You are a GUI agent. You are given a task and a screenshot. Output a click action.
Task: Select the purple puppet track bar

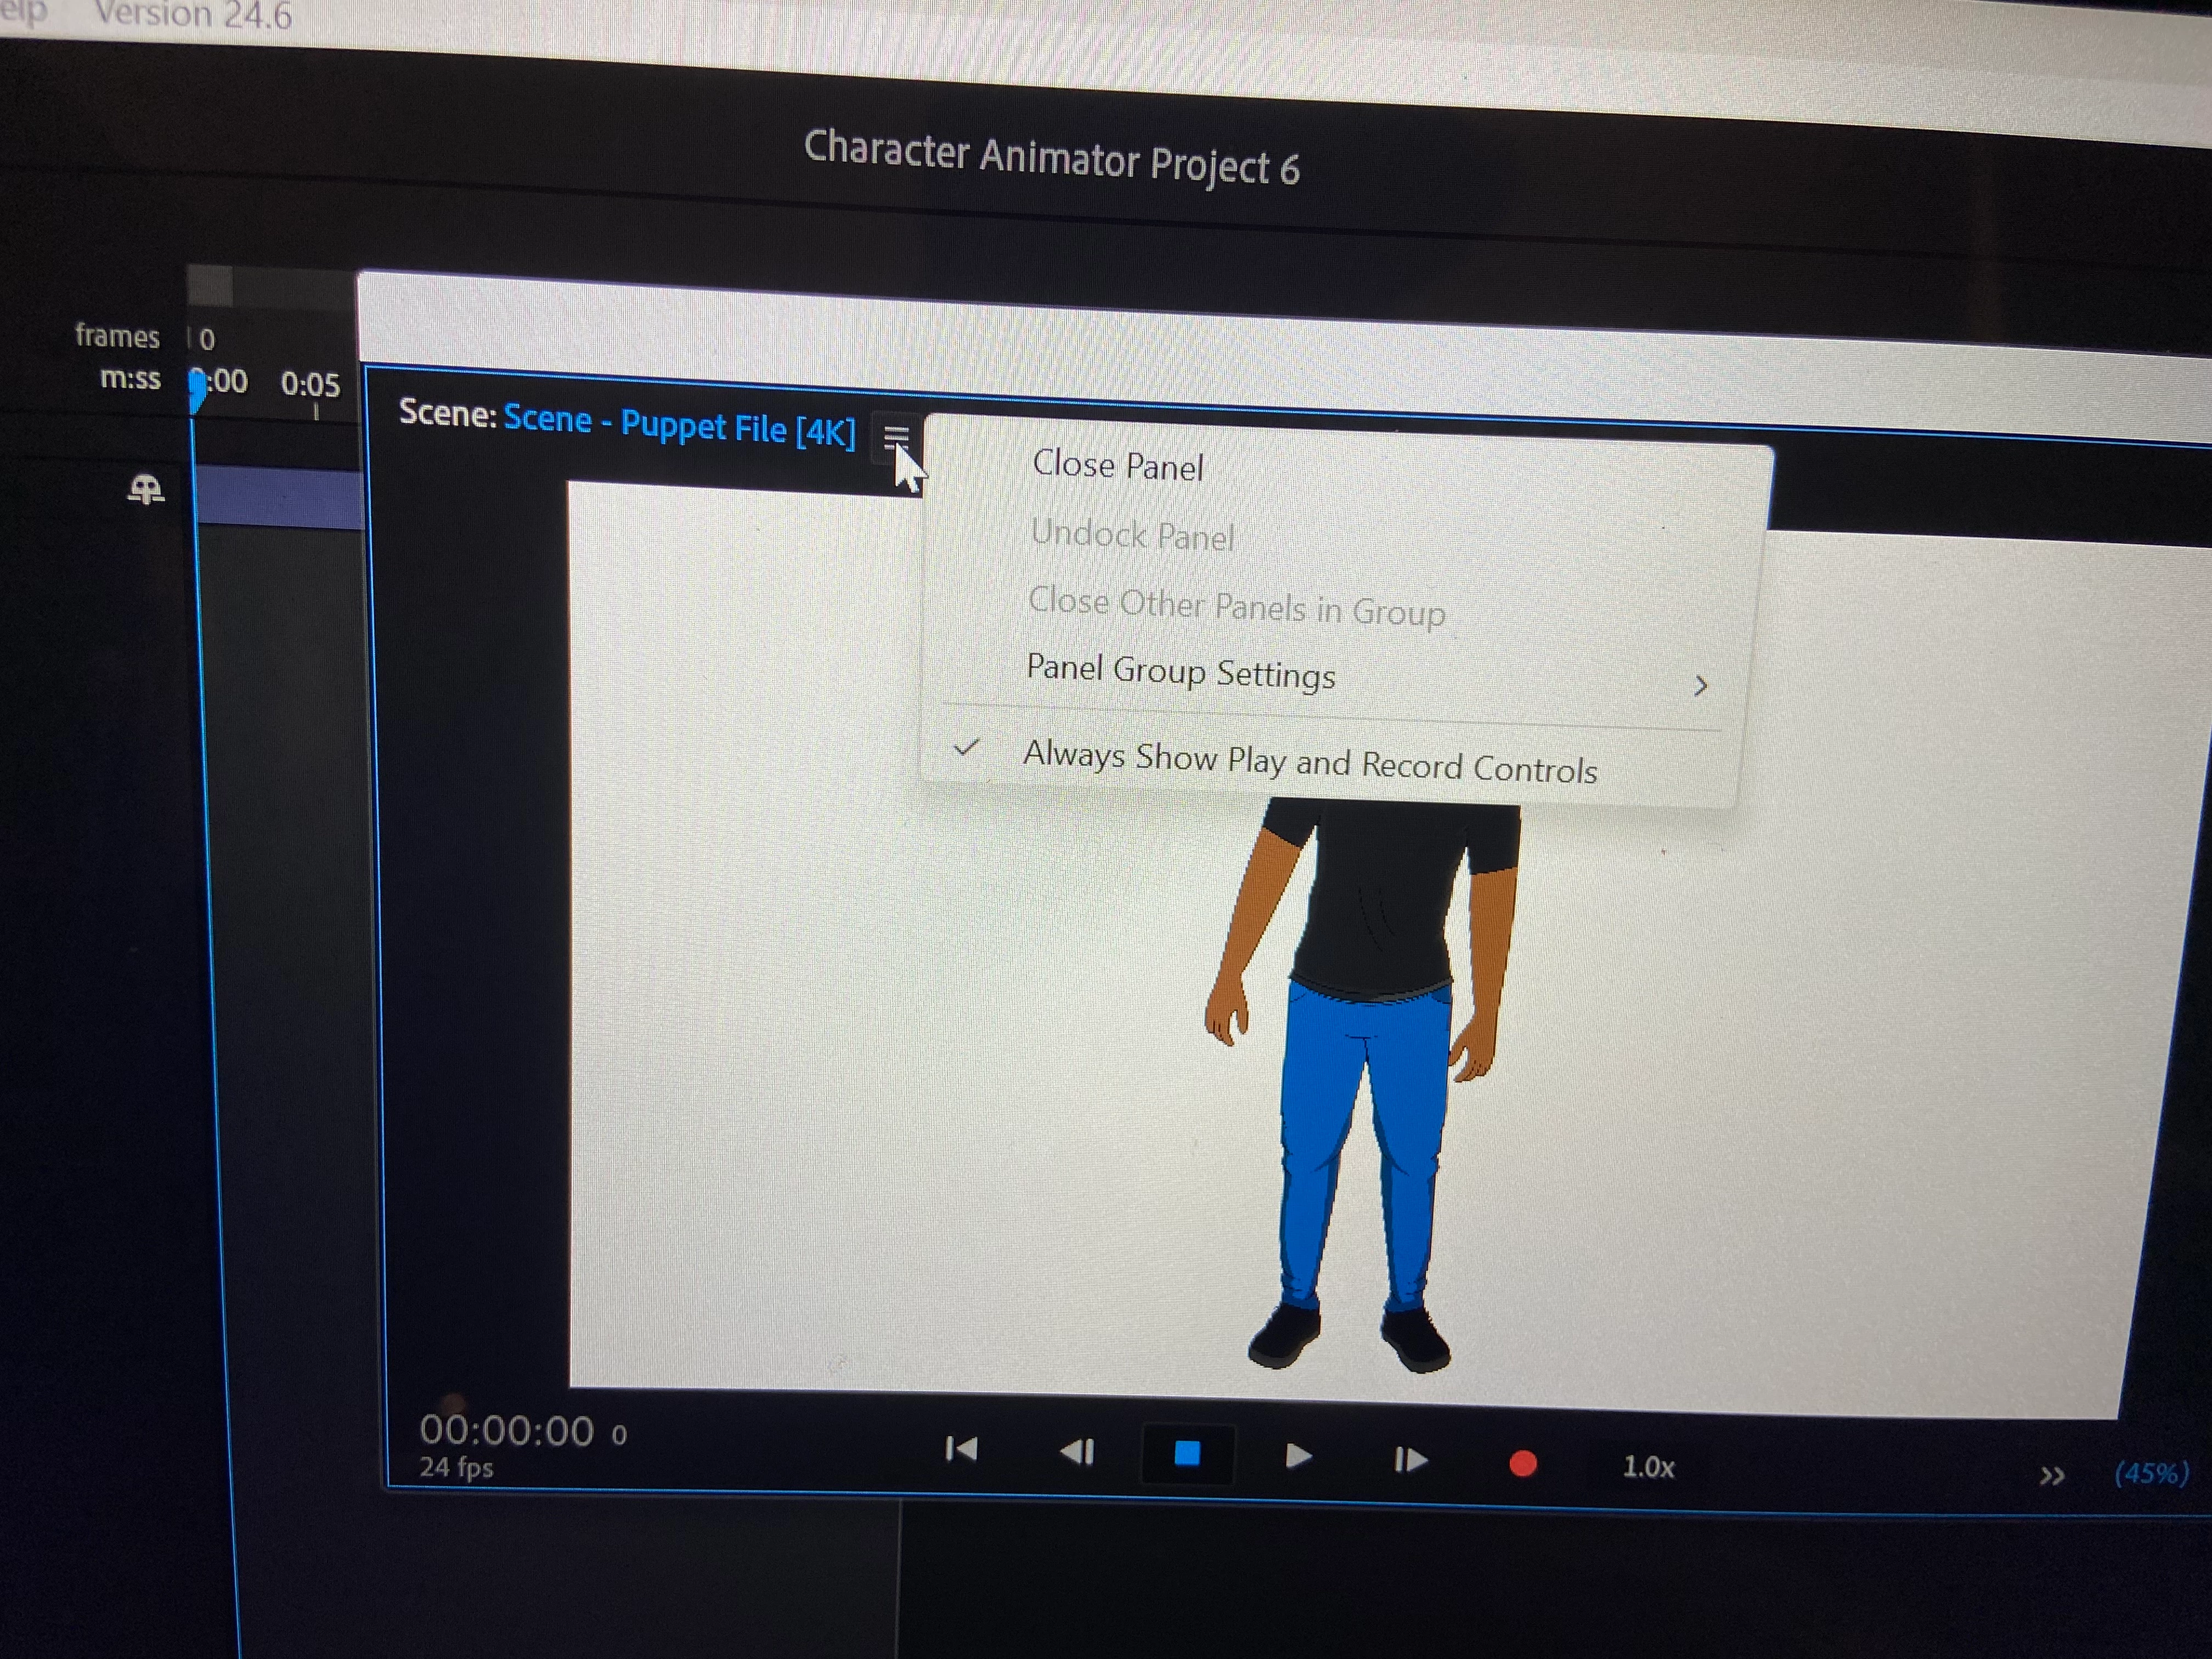tap(279, 497)
